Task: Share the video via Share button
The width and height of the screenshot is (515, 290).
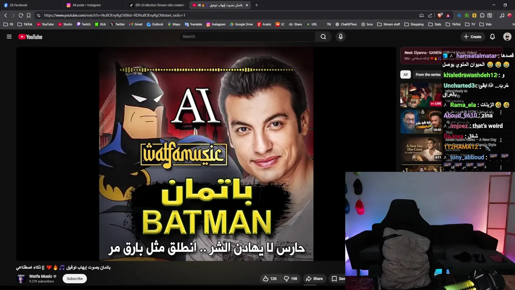Action: 314,279
